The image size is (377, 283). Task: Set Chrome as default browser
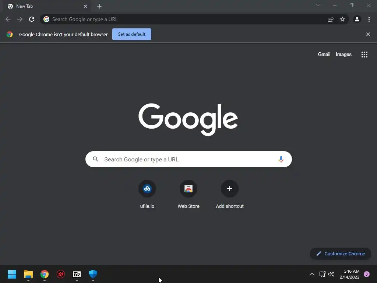(x=132, y=34)
